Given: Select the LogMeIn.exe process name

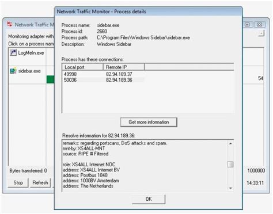Looking at the screenshot, I should 31,53.
